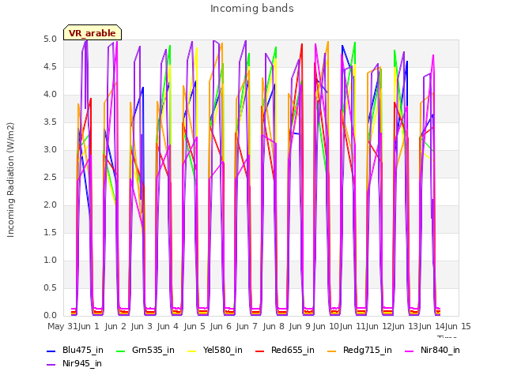The image size is (506, 379).
Task: Click the Jun 7 x-axis date label
Action: click(x=247, y=326)
